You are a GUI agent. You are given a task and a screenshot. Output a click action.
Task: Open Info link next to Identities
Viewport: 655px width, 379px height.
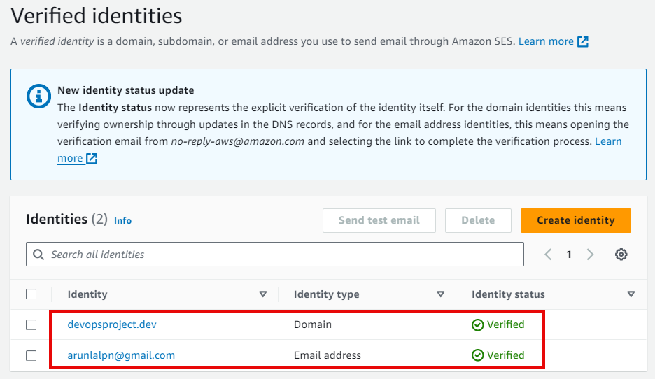pyautogui.click(x=123, y=221)
